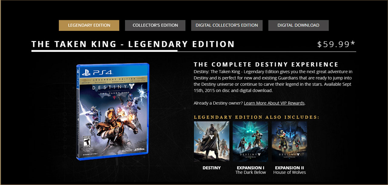Click the ESRB Teen rating icon
The image size is (388, 185).
pos(87,141)
